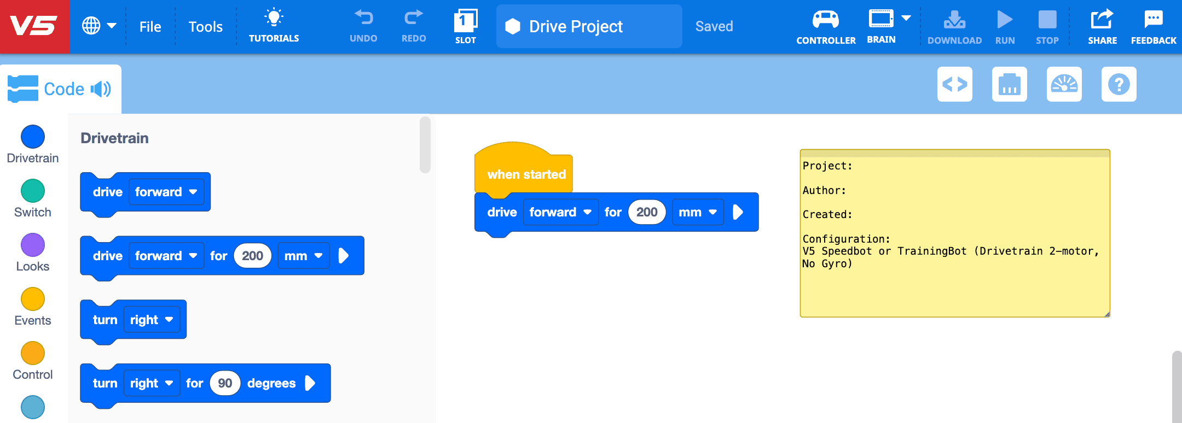Open the mm units dropdown in workspace block

tap(697, 212)
